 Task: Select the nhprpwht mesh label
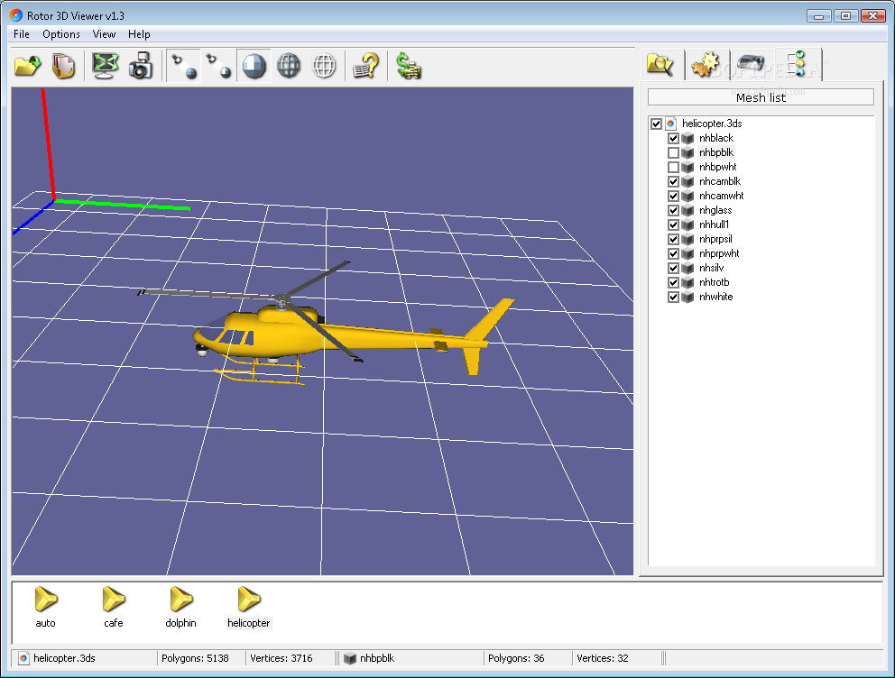(x=719, y=253)
